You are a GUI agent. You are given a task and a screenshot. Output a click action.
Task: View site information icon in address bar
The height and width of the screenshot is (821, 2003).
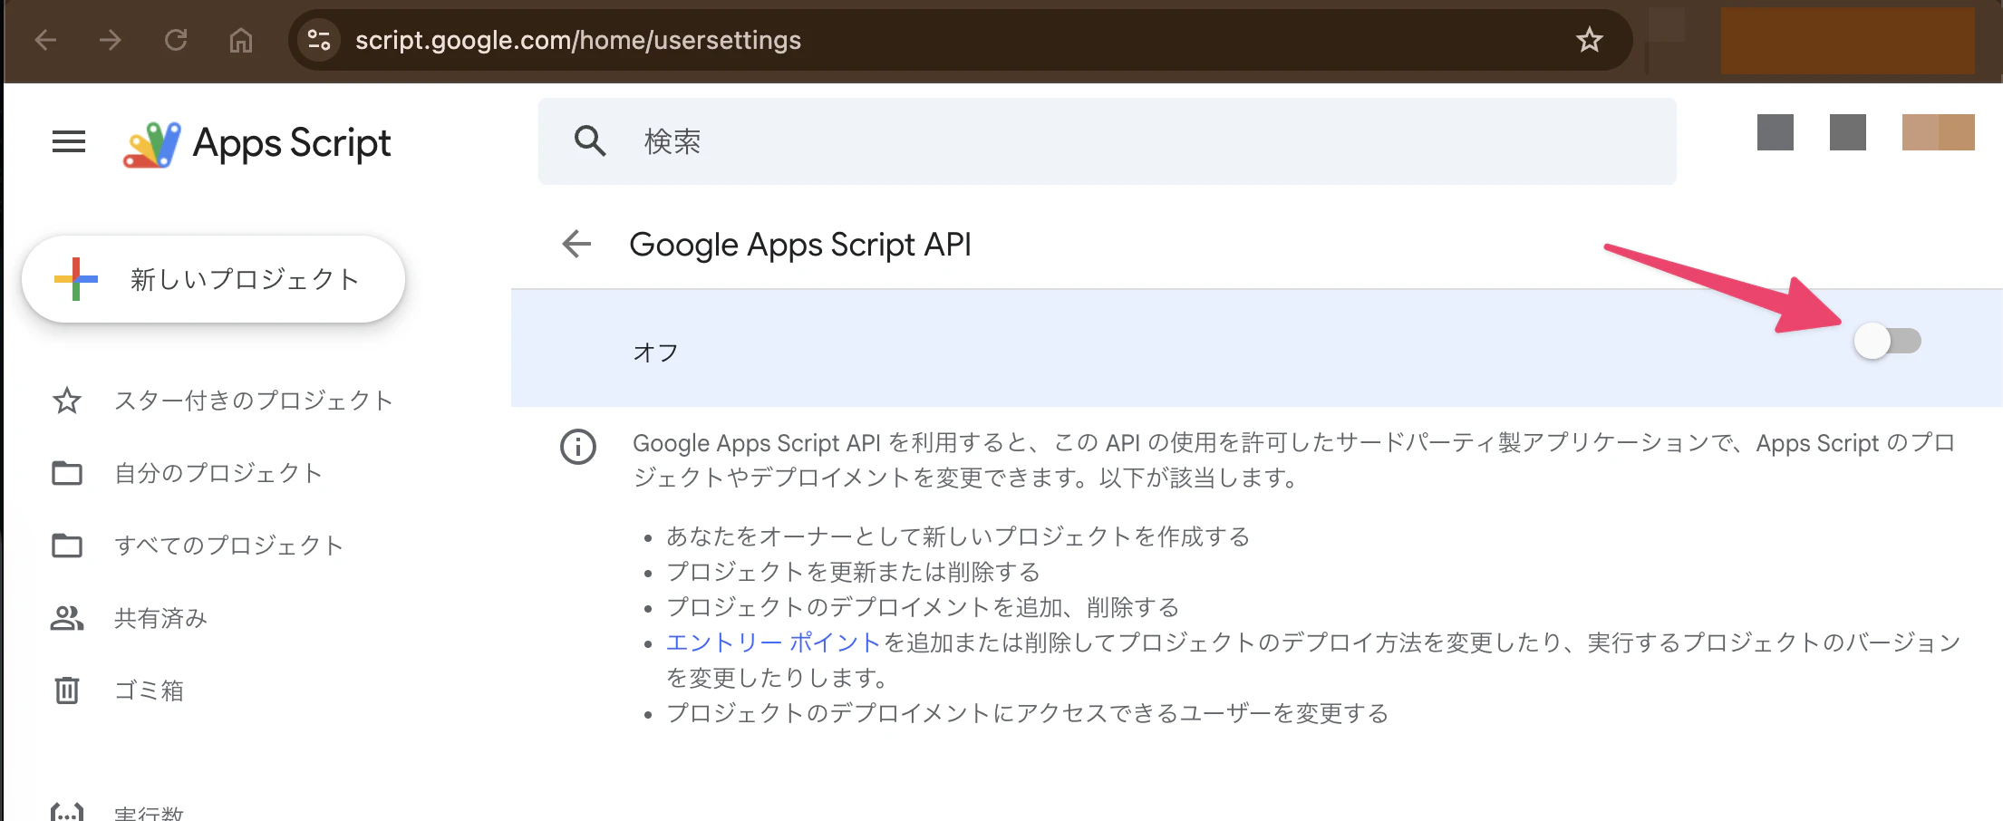[x=319, y=40]
